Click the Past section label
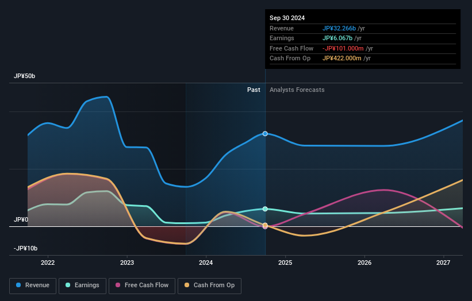The height and width of the screenshot is (301, 472). pyautogui.click(x=254, y=90)
